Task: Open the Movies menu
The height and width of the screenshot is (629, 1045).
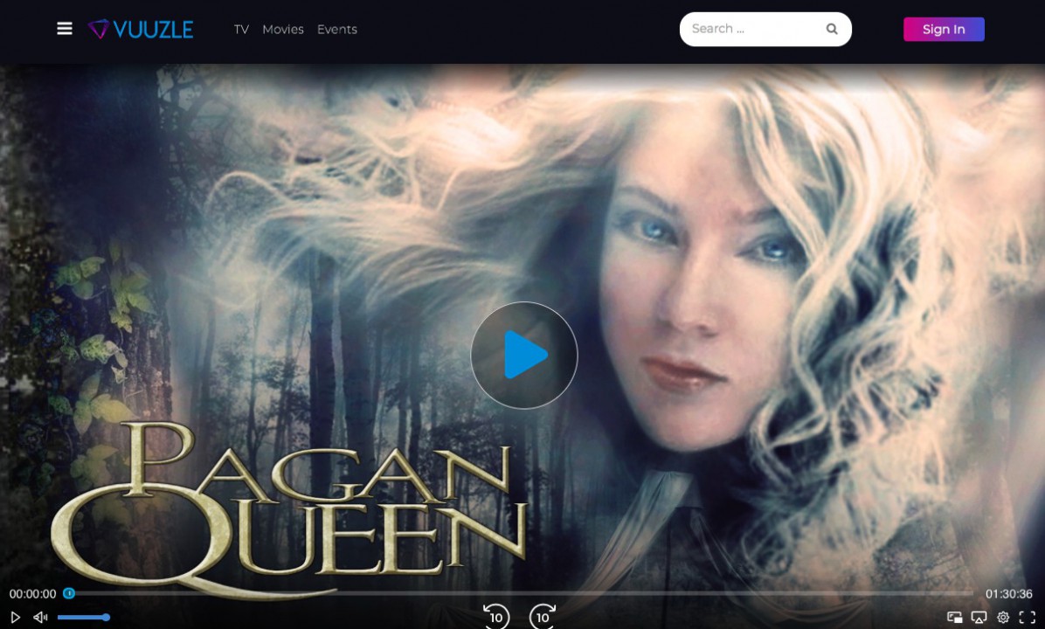Action: pos(283,30)
